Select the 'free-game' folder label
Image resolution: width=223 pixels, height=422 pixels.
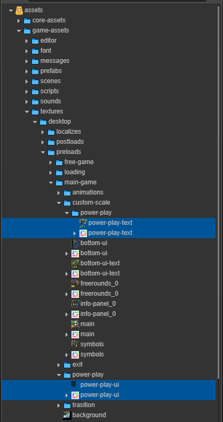click(79, 162)
